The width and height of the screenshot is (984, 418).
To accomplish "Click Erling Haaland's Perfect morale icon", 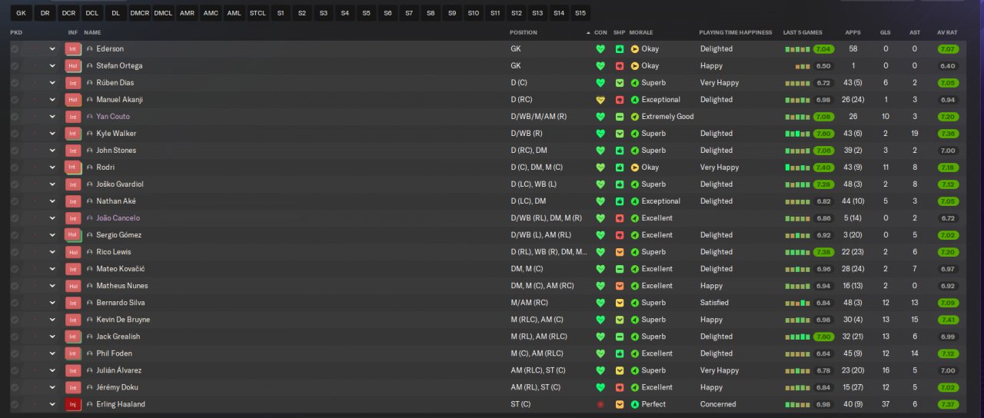I will click(x=634, y=404).
